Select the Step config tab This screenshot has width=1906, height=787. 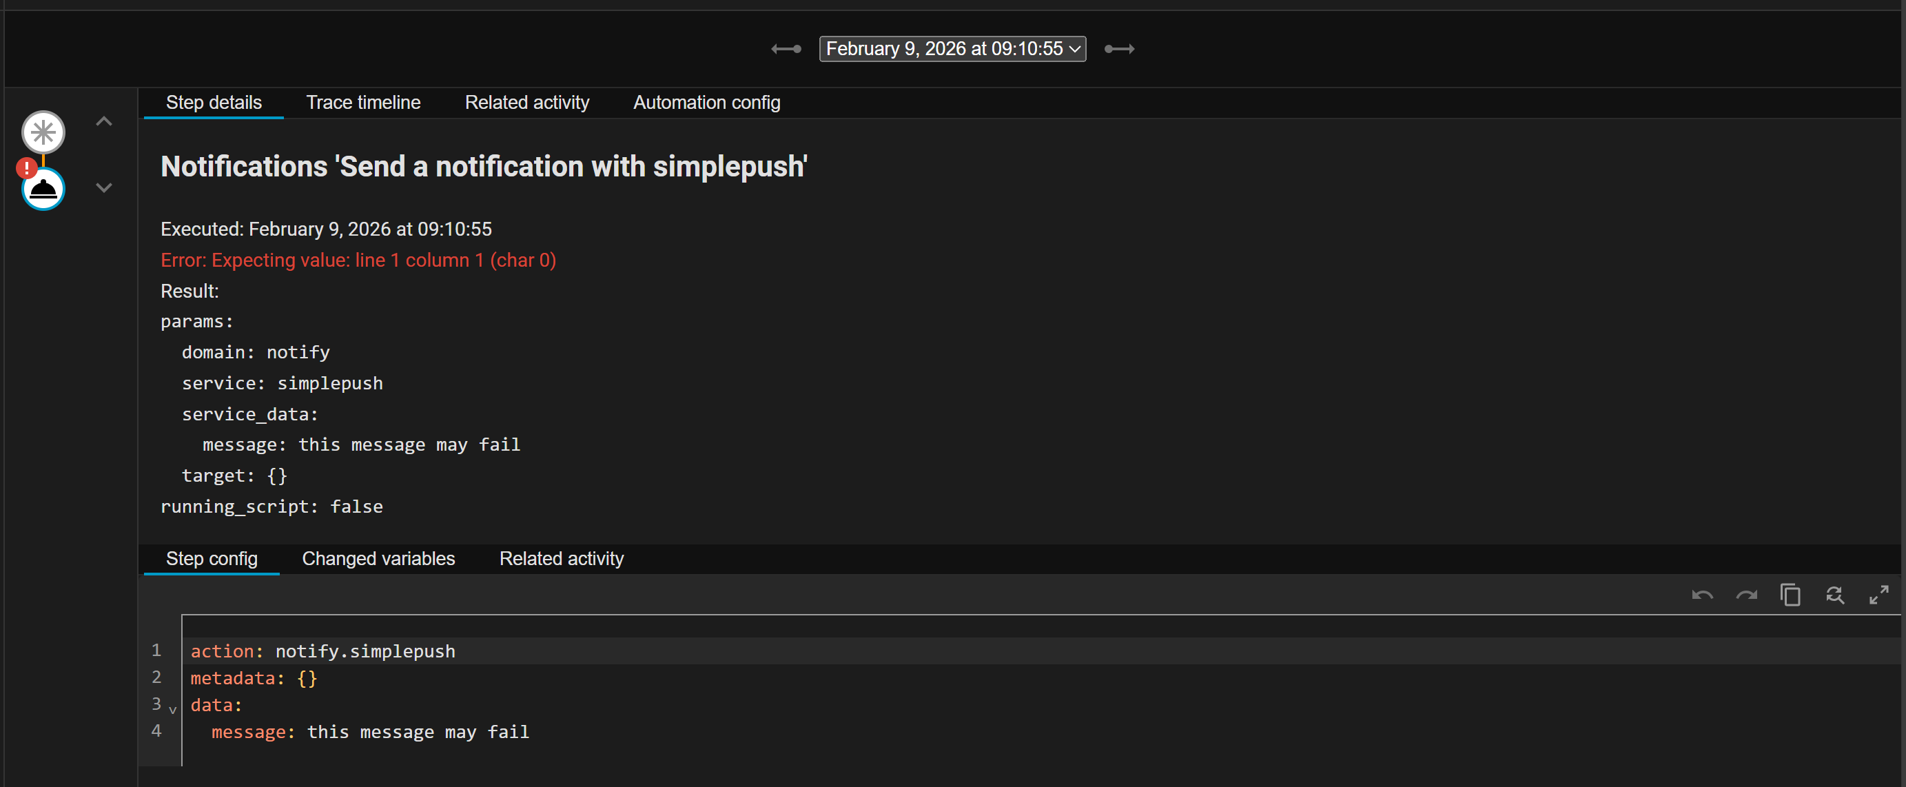click(x=212, y=559)
